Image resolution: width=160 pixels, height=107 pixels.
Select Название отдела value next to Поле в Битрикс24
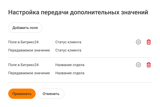[x=70, y=65]
